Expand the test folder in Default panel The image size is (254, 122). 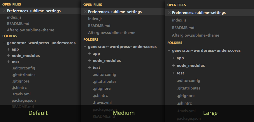(8, 62)
